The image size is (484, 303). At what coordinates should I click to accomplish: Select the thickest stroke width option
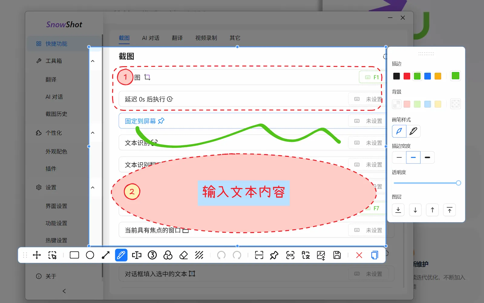pos(427,157)
